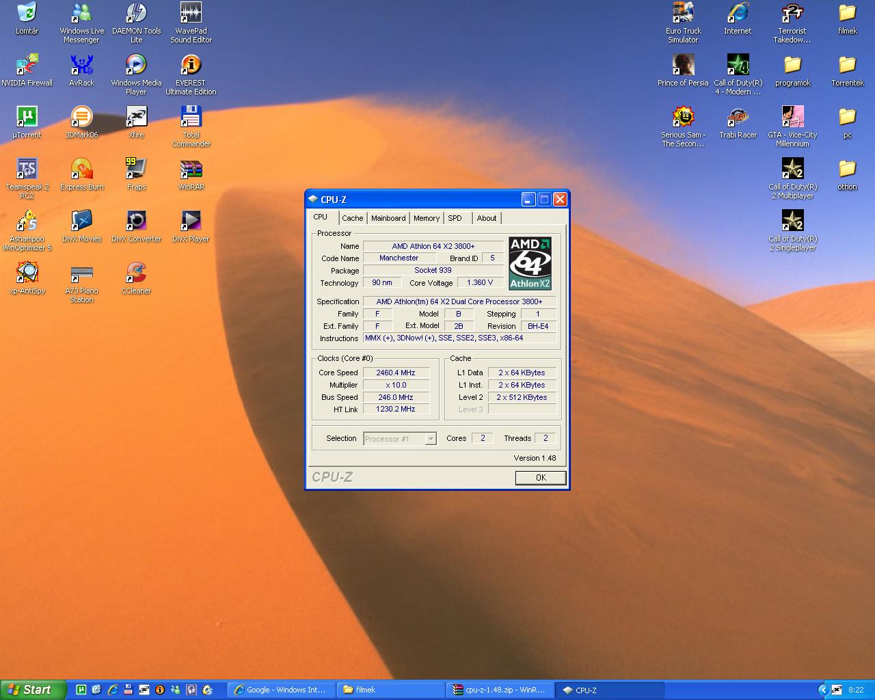This screenshot has width=875, height=700.
Task: Click the HT Link value 1230.2 MHz
Action: click(x=396, y=409)
